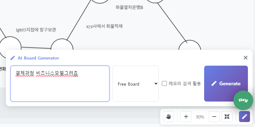The image size is (255, 127).
Task: Click the fit-to-screen icon
Action: 227,117
